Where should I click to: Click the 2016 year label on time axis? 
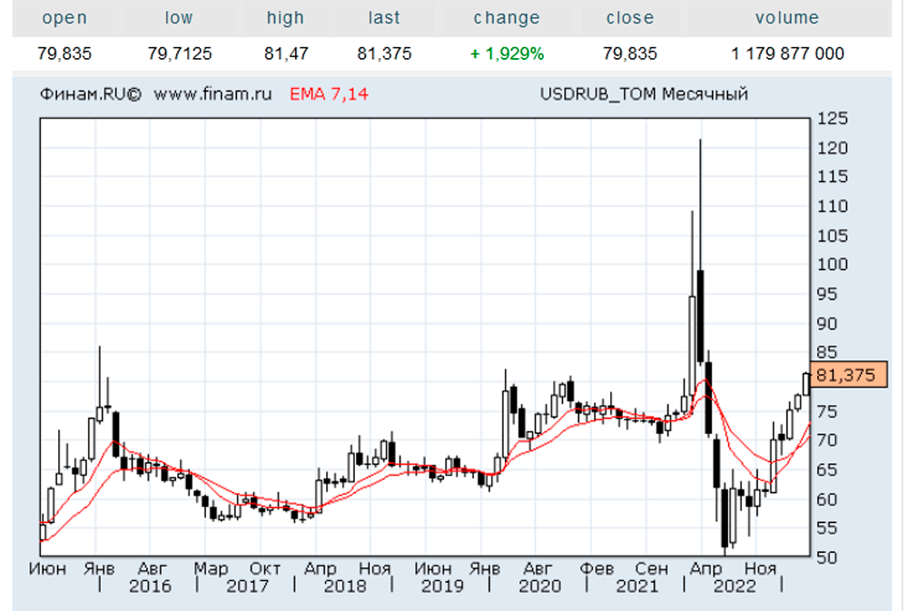pos(150,586)
